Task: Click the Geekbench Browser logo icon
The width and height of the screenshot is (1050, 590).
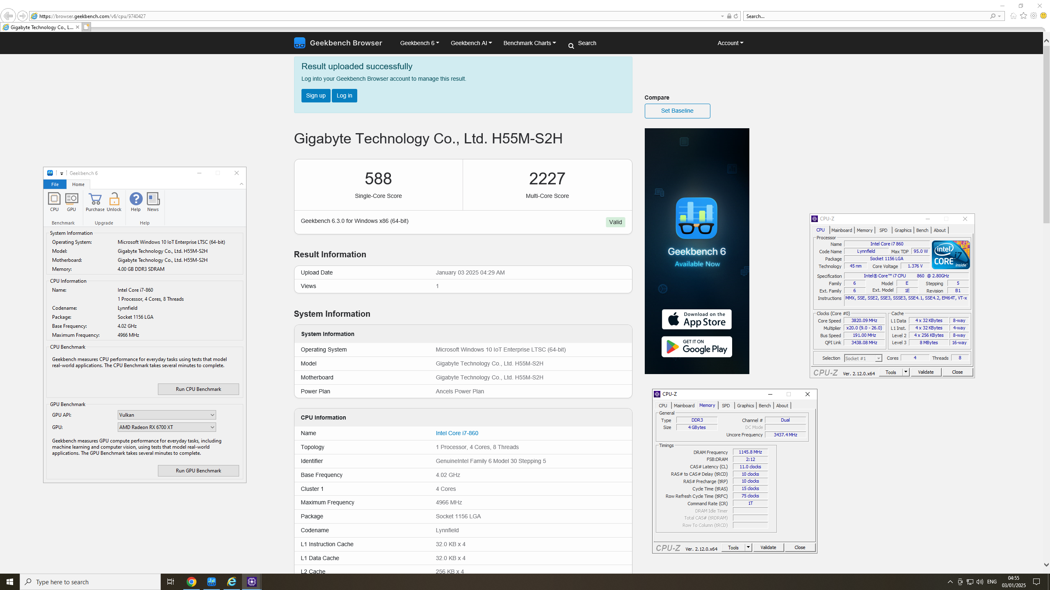Action: pyautogui.click(x=300, y=43)
